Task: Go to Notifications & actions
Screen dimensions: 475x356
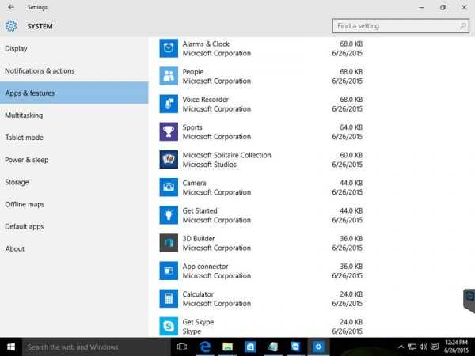Action: click(40, 70)
